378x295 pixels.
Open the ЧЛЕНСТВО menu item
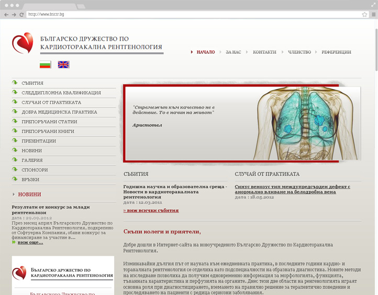click(299, 52)
